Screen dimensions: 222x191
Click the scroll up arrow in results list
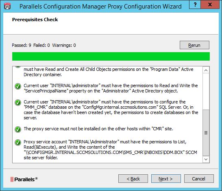pyautogui.click(x=206, y=70)
